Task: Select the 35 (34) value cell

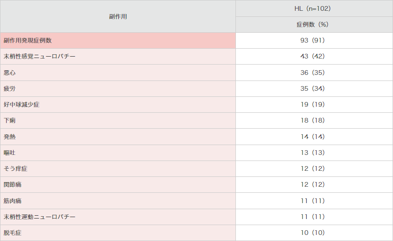Action: [x=313, y=88]
